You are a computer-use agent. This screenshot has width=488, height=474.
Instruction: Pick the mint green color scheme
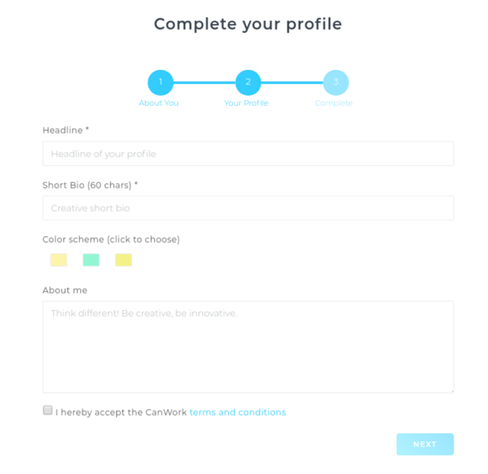coord(91,260)
